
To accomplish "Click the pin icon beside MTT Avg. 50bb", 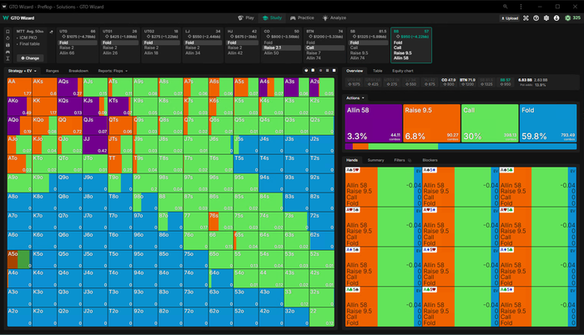I will 51,32.
